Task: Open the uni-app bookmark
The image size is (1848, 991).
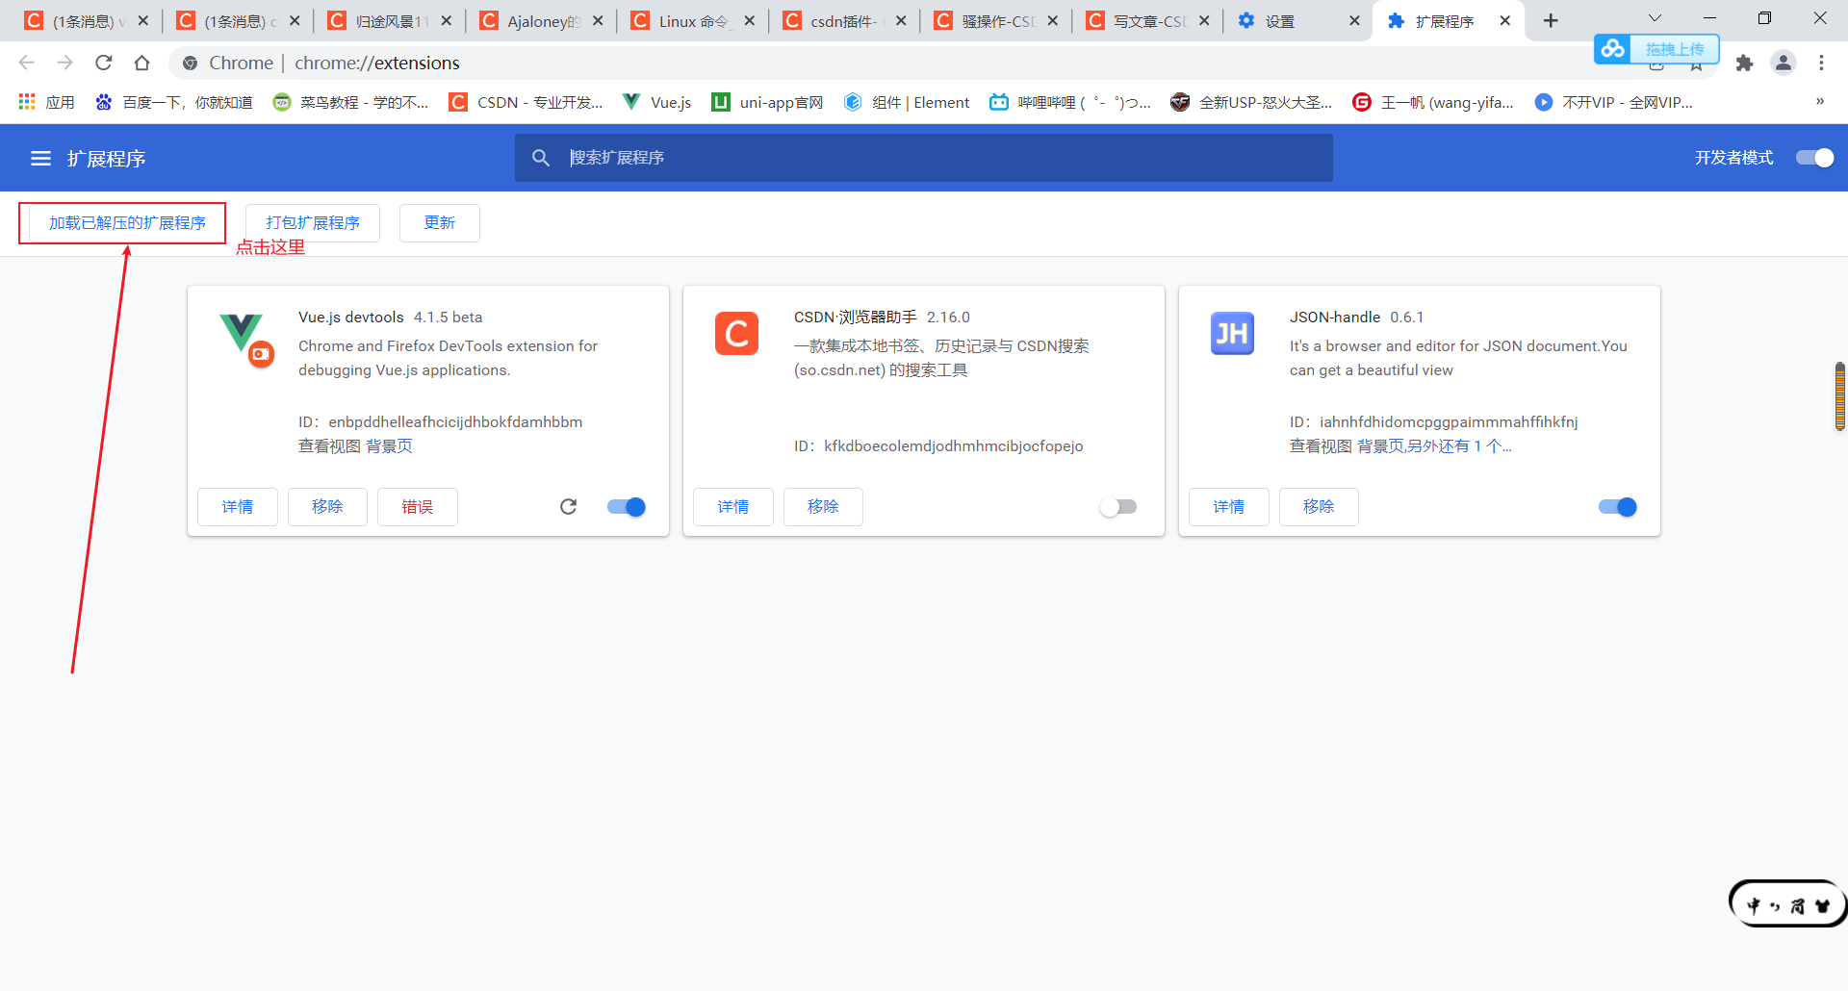Action: [x=767, y=102]
